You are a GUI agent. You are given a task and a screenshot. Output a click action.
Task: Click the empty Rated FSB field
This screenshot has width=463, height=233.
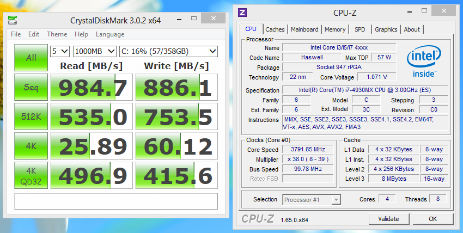[308, 179]
